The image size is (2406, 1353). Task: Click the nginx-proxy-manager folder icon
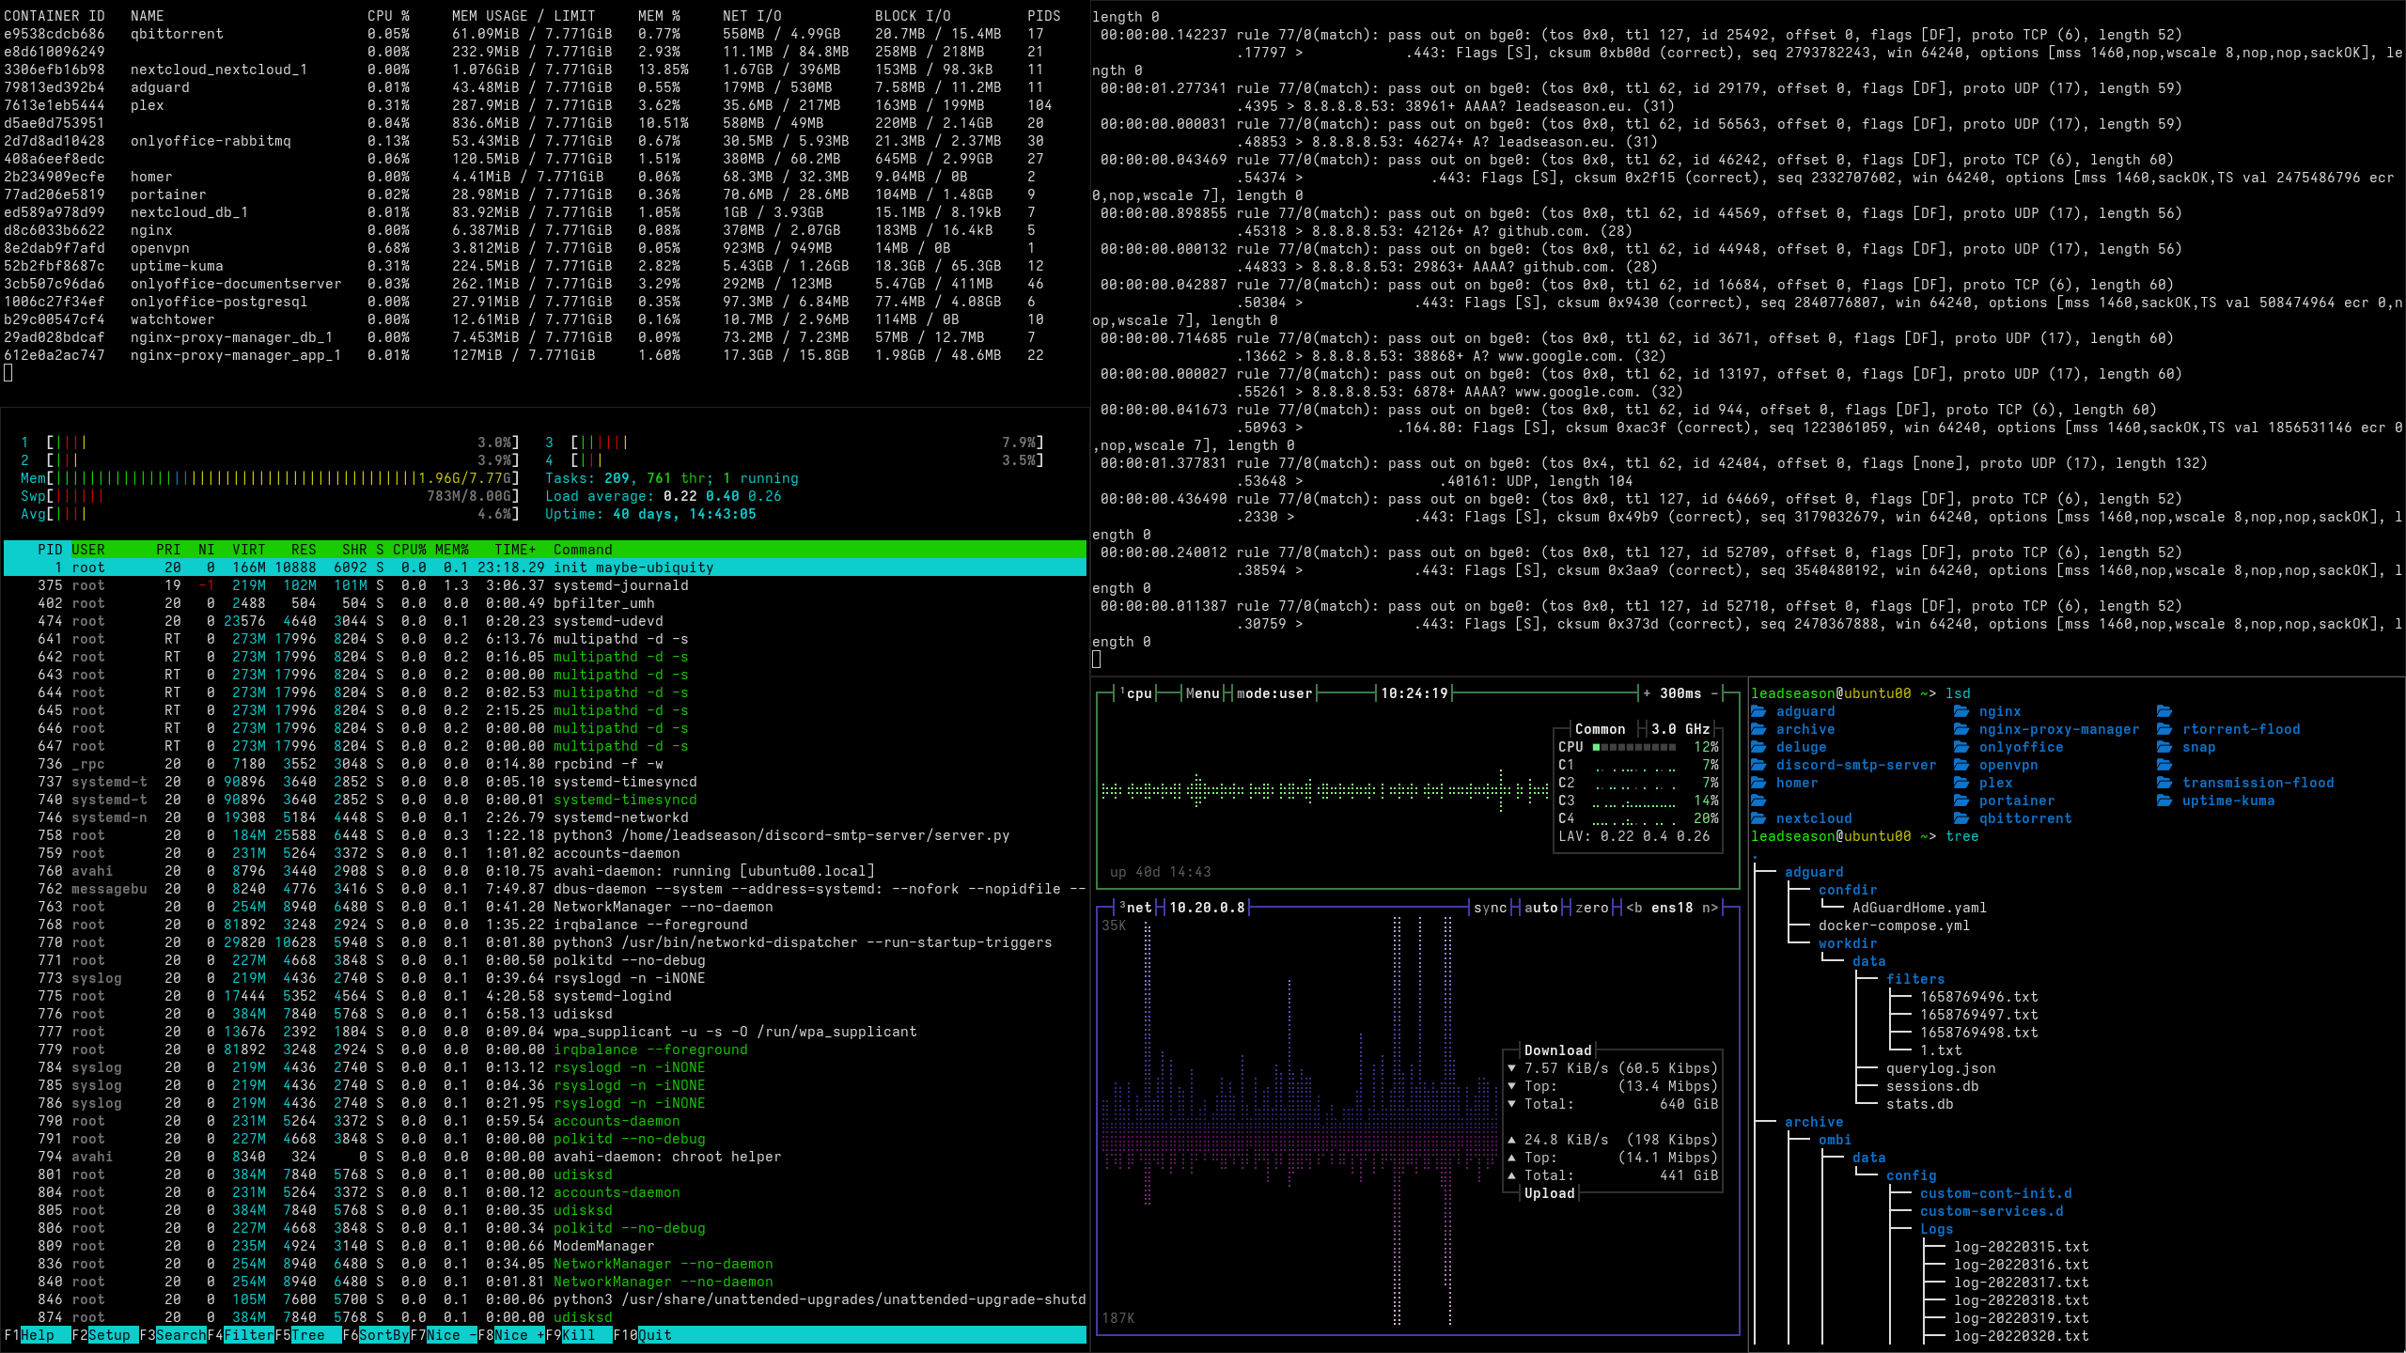coord(1961,729)
